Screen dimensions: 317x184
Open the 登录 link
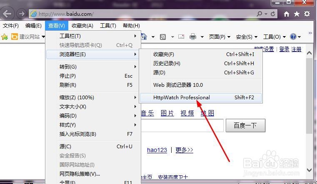pos(284,49)
